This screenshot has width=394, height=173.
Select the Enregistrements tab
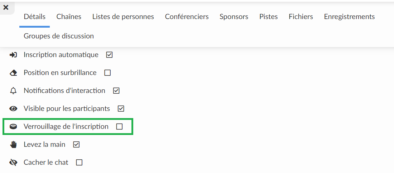pyautogui.click(x=349, y=17)
